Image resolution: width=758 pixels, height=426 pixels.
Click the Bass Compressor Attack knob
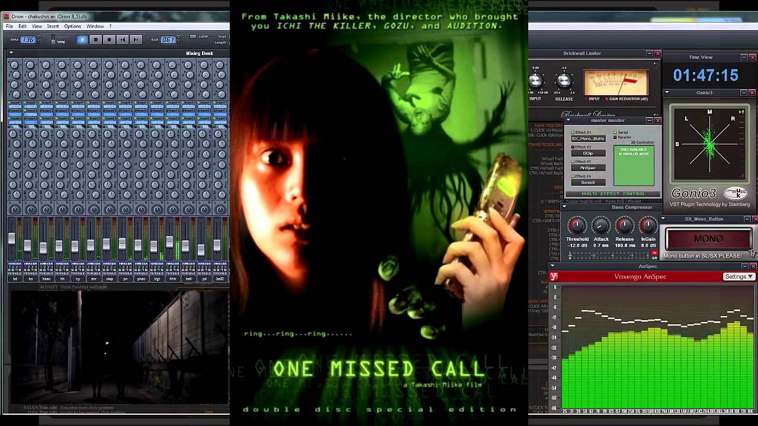pos(601,225)
